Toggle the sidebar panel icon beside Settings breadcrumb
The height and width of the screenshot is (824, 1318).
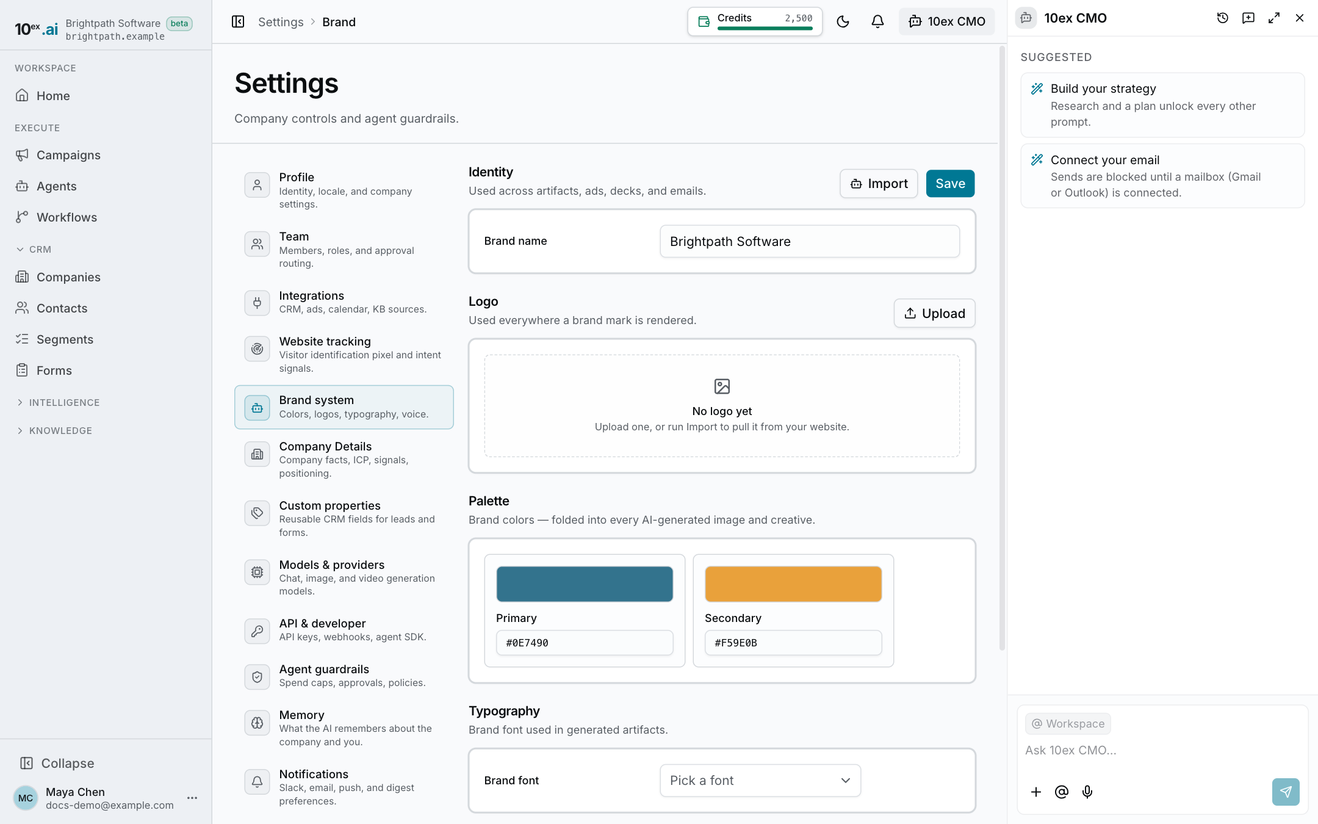coord(238,22)
